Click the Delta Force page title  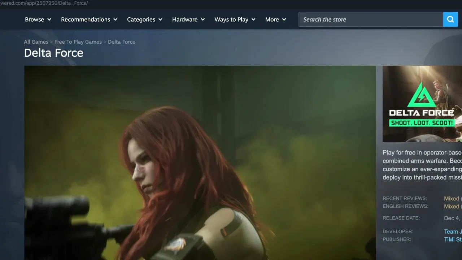[54, 53]
